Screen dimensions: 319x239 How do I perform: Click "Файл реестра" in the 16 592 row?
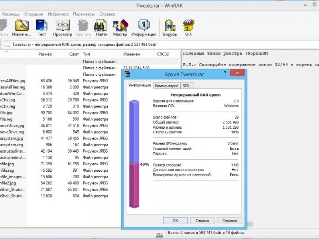pyautogui.click(x=95, y=170)
